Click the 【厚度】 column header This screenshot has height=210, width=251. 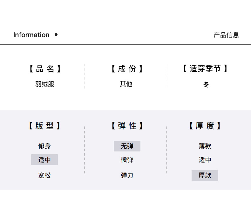(x=205, y=126)
